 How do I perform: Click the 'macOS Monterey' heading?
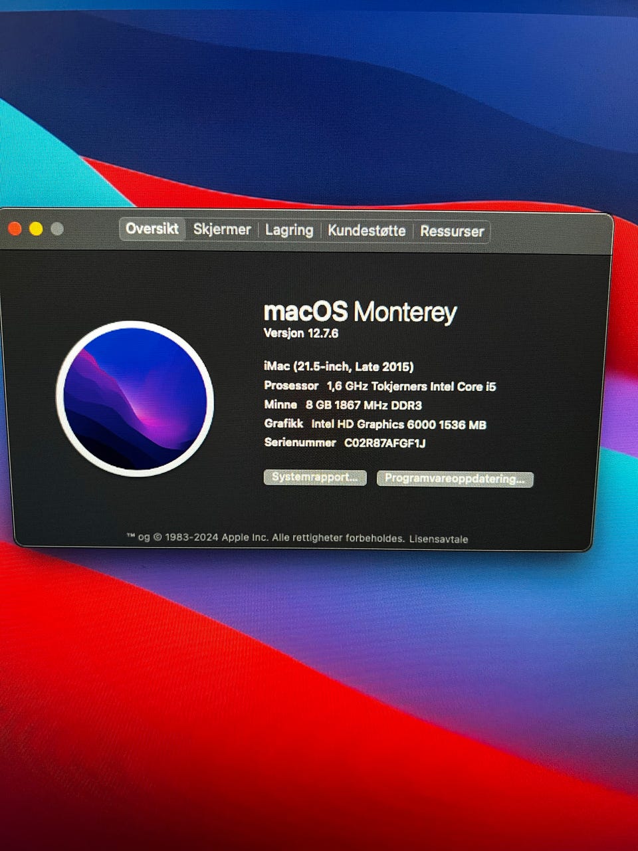click(x=360, y=311)
